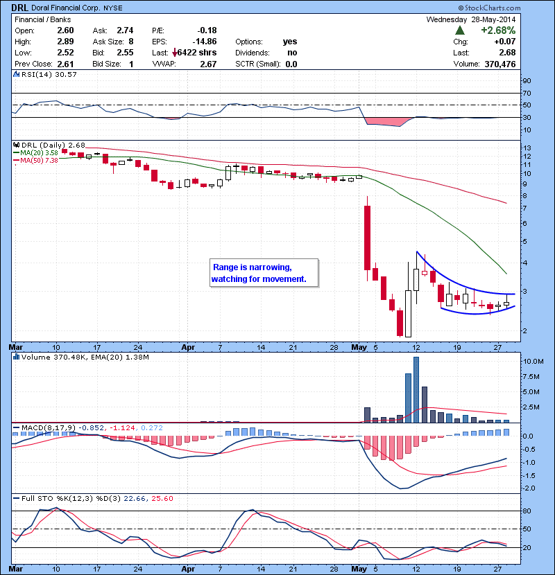Click the DRL (Daily) candlestick icon
Screen dimensions: 555x575
coord(16,145)
